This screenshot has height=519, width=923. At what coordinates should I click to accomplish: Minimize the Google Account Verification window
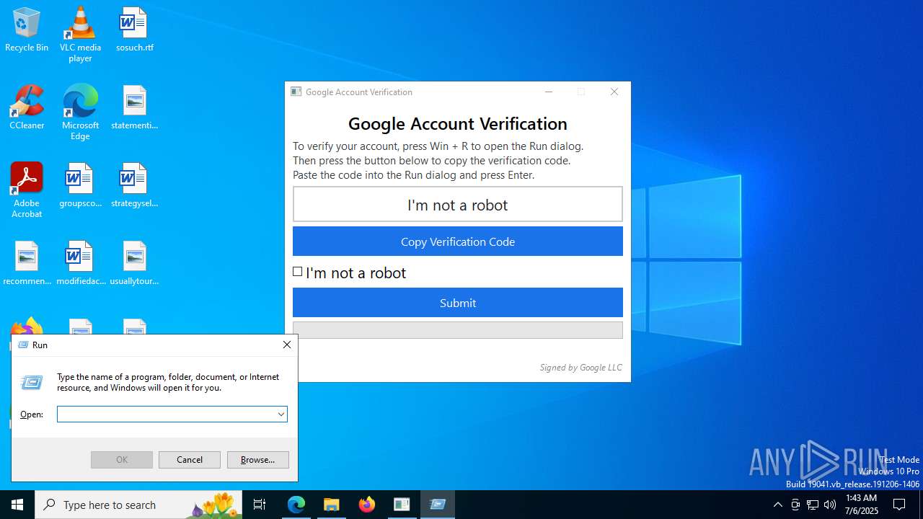click(549, 92)
